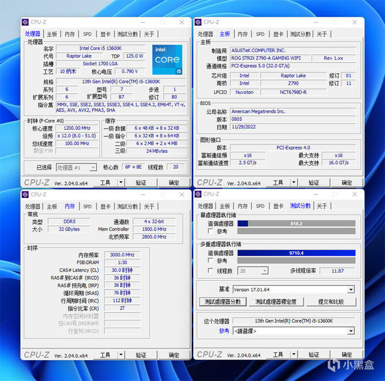Click 确定 button in processor window
385x381 pixels.
click(x=174, y=183)
